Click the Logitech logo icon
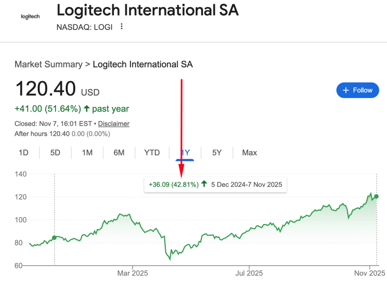 [30, 17]
